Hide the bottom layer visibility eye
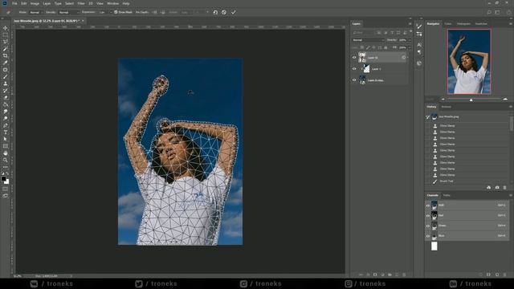Image resolution: width=514 pixels, height=289 pixels. [354, 80]
